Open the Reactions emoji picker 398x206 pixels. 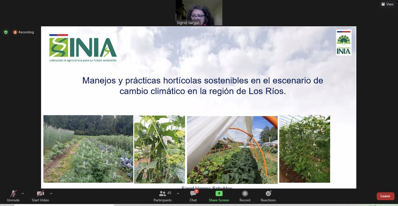(268, 196)
